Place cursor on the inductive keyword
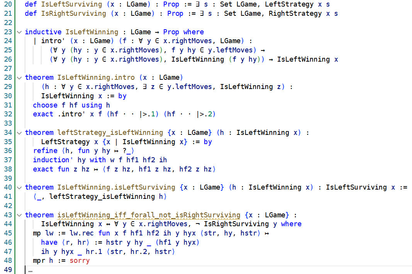This screenshot has height=274, width=412. [43, 32]
